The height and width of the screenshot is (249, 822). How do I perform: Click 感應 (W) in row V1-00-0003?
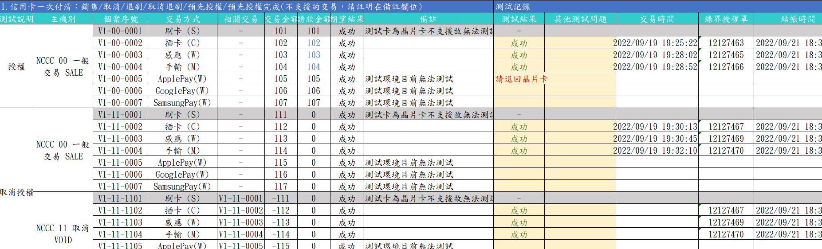(x=182, y=54)
